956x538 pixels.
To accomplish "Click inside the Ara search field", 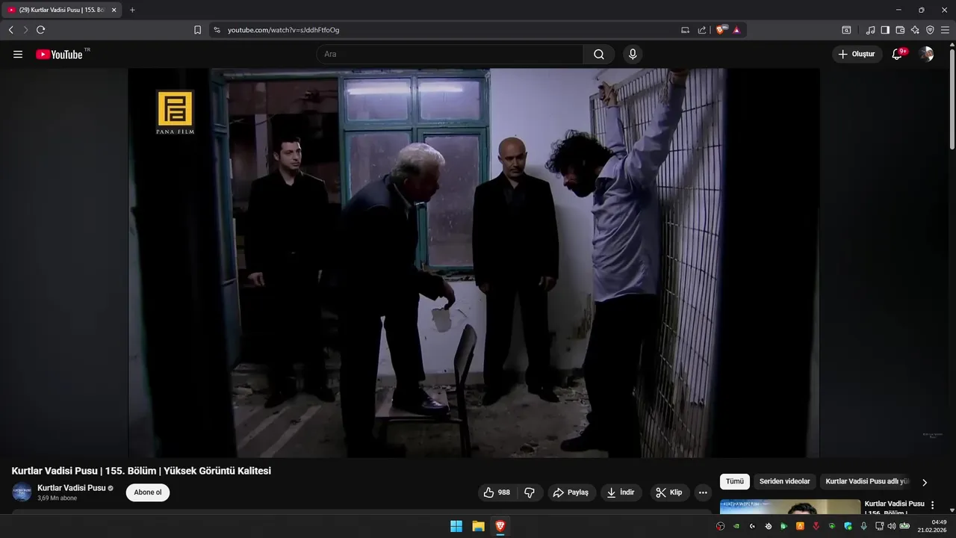I will 450,54.
